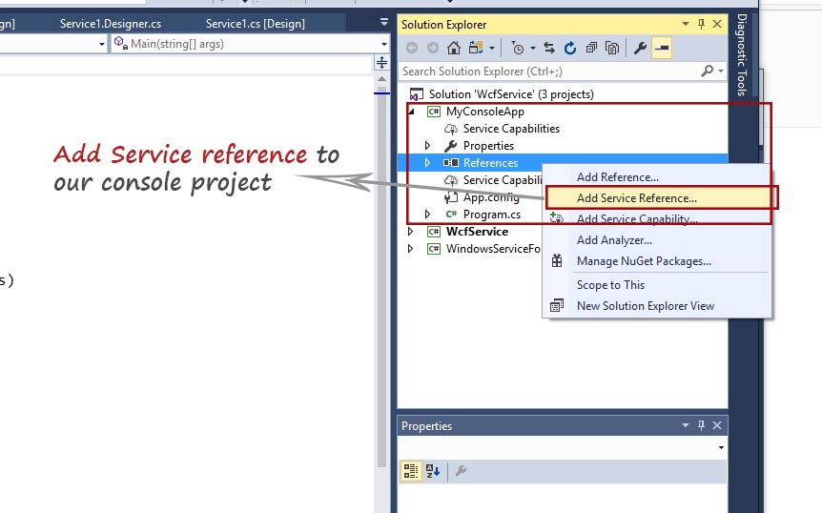Image resolution: width=822 pixels, height=513 pixels.
Task: Choose Add Service Reference... menu item
Action: 657,198
